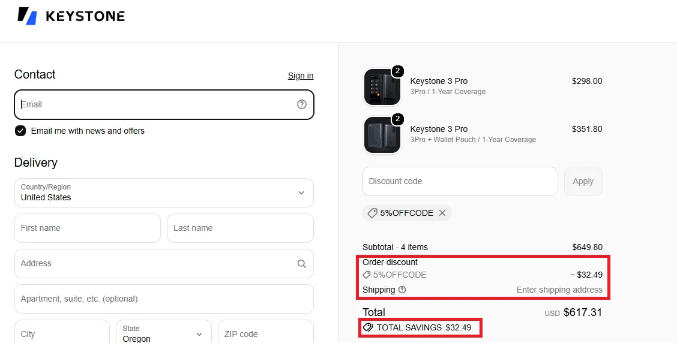Click the Sign in link
Image resolution: width=677 pixels, height=343 pixels.
(301, 76)
